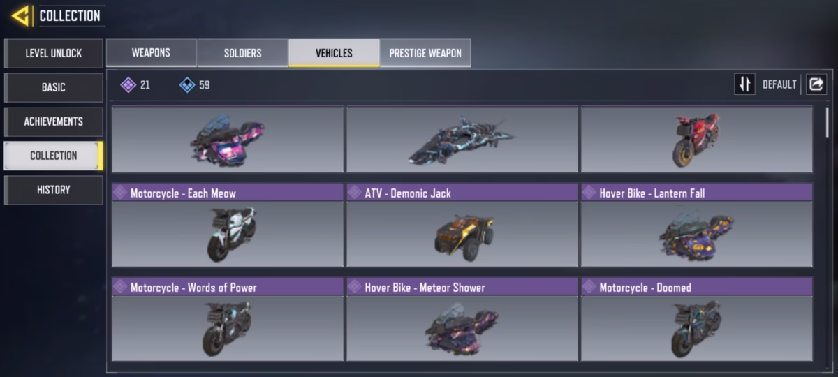
Task: Open the DEFAULT sorting dropdown
Action: pos(779,84)
